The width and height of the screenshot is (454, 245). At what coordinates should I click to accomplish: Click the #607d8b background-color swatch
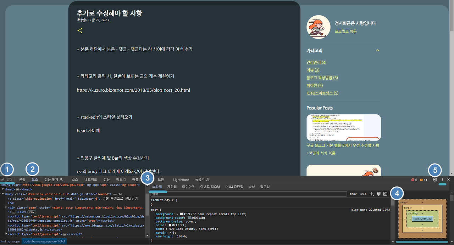[189, 218]
